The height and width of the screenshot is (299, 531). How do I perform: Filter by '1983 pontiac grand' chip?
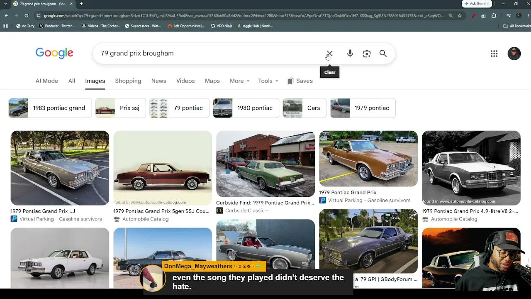(x=50, y=108)
